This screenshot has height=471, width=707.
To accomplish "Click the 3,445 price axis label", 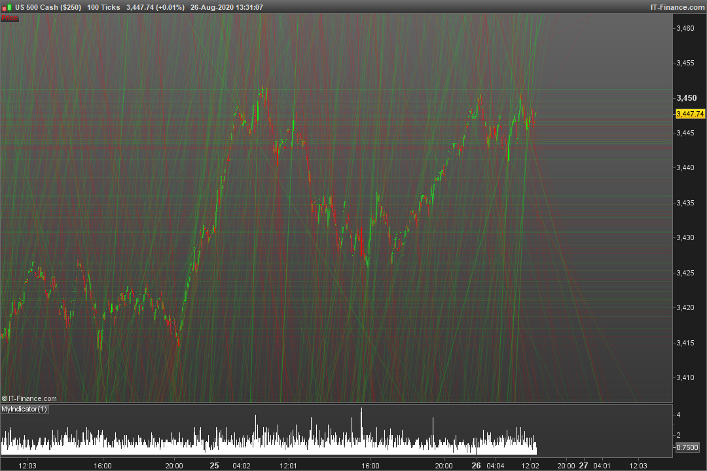I will tap(685, 133).
